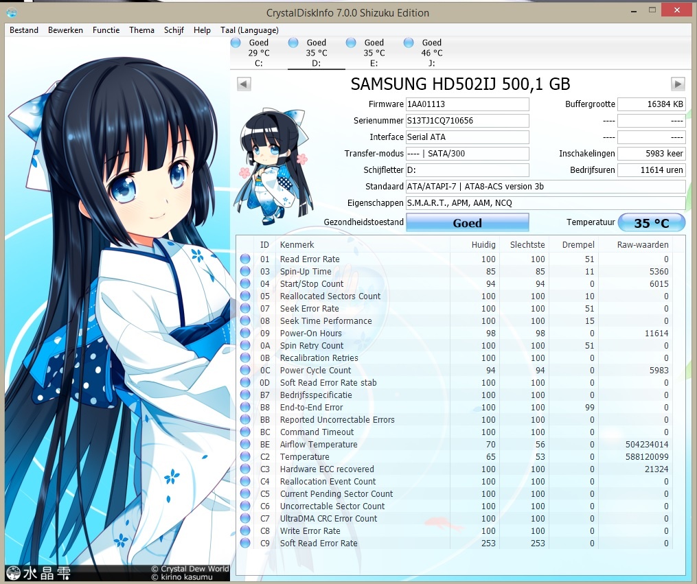Click status orb of Seek Error Rate row
This screenshot has width=697, height=584.
[245, 308]
